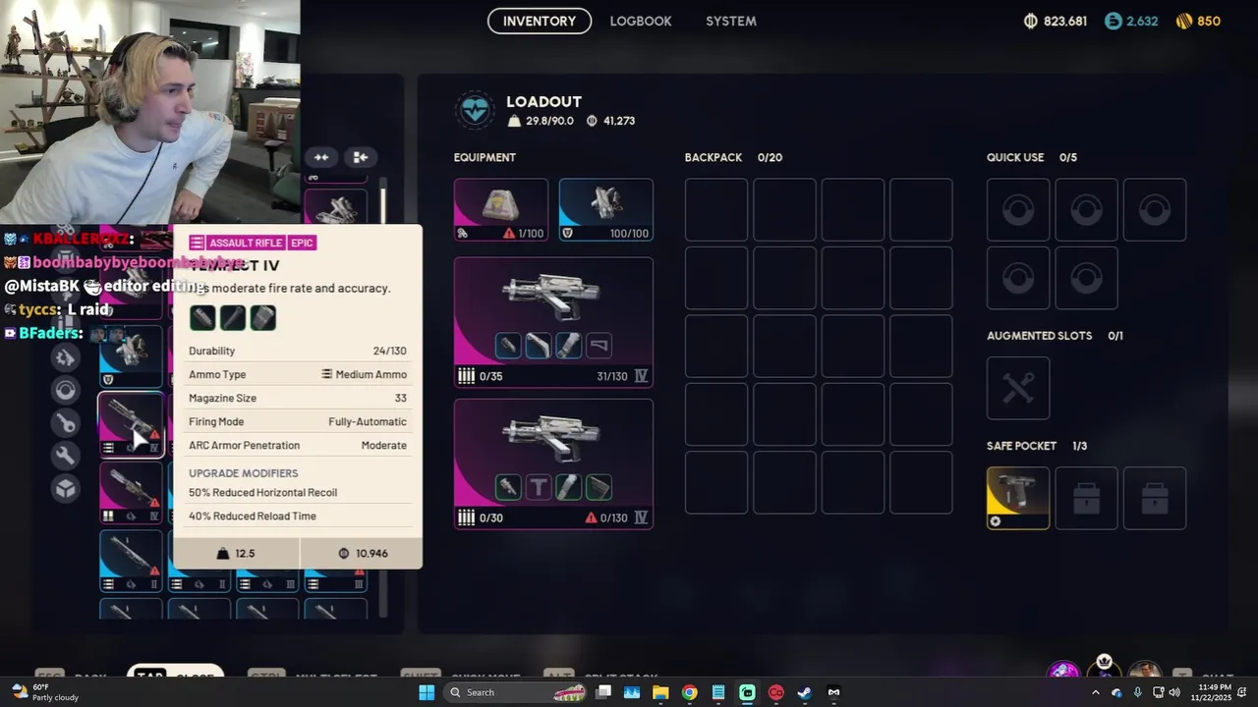Viewport: 1258px width, 707px height.
Task: Select the wrench filter in stash sidebar
Action: pyautogui.click(x=66, y=456)
